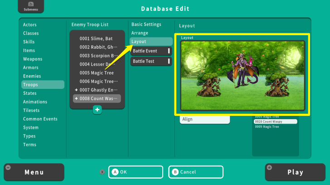Open the Enemies database category
Viewport: 330px width, 185px height.
pos(32,76)
